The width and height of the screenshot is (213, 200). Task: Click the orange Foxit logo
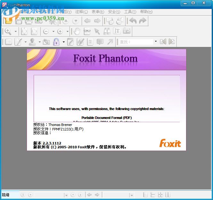170,143
